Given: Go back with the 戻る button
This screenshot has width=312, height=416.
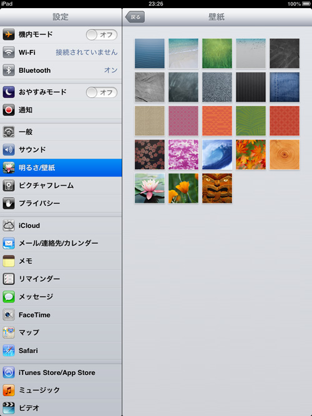Looking at the screenshot, I should point(135,17).
